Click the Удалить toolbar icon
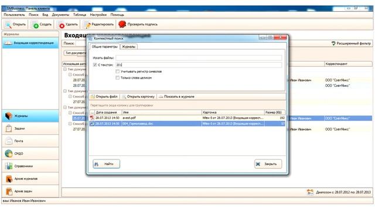This screenshot has height=211, width=375. click(x=60, y=25)
